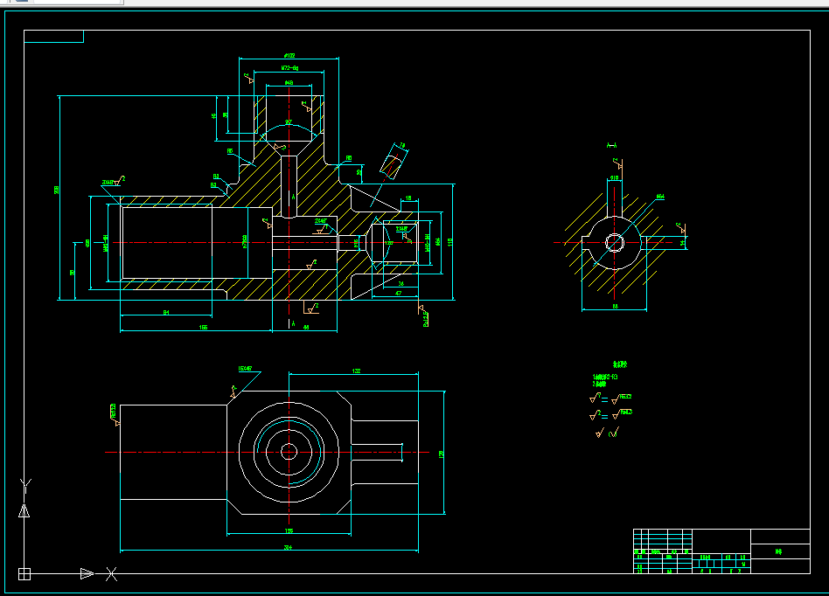Select the roughness symbol left of M72-6g thread

(249, 78)
